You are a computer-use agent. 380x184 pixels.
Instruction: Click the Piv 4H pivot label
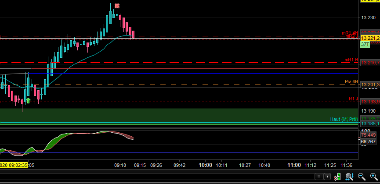[x=351, y=82]
